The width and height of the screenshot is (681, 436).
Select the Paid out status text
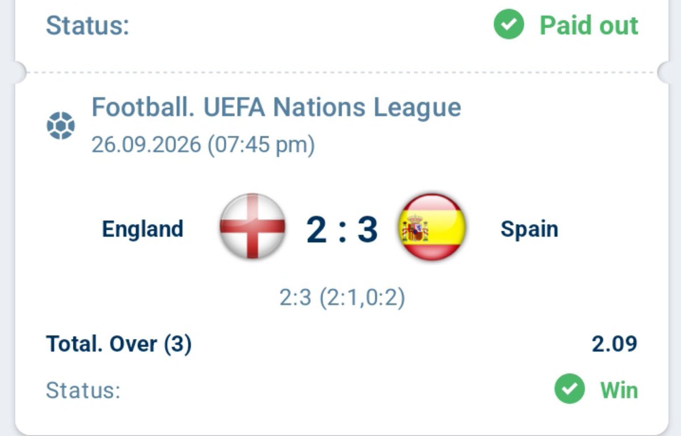(x=588, y=26)
